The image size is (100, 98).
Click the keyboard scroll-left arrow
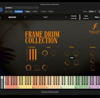[x=5, y=82]
